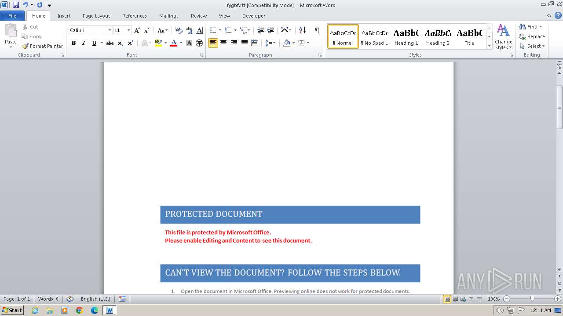Click the Words: 0 status bar entry
This screenshot has height=316, width=563.
coord(48,299)
